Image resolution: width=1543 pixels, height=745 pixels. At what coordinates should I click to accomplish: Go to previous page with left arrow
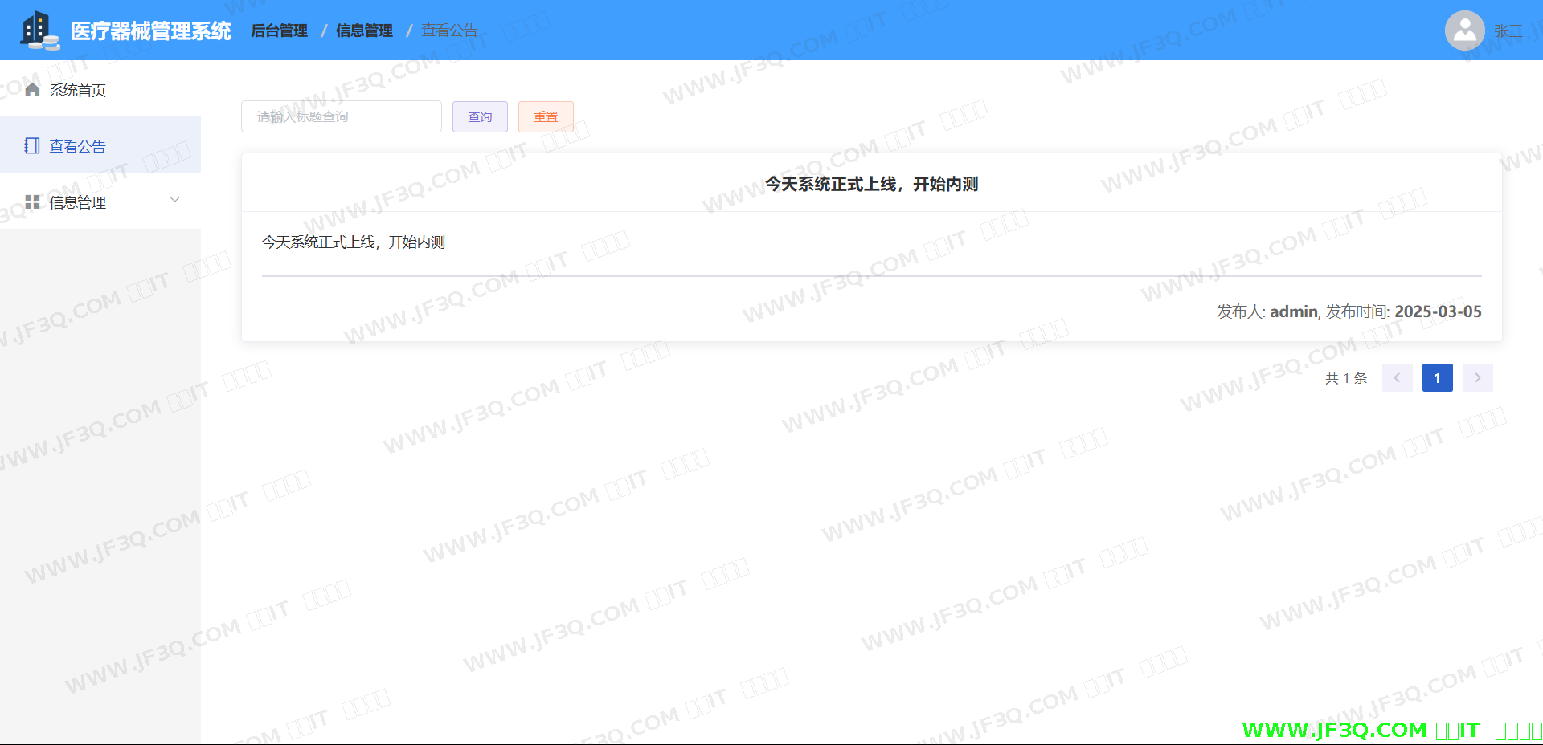point(1397,377)
